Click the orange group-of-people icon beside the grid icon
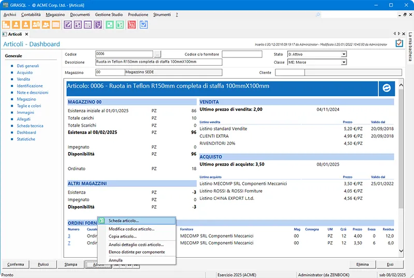 tap(46, 25)
